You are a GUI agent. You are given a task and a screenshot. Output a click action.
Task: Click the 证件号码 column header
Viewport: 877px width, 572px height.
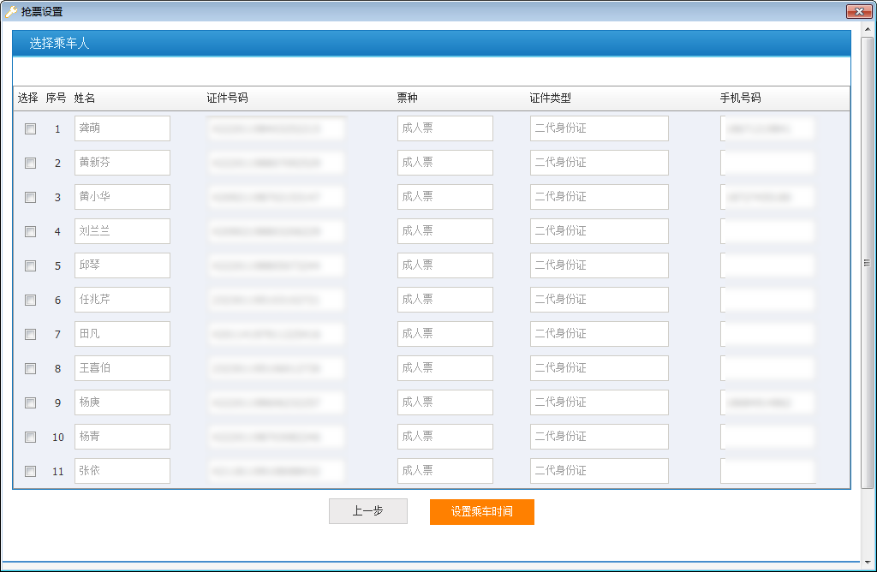pos(227,98)
